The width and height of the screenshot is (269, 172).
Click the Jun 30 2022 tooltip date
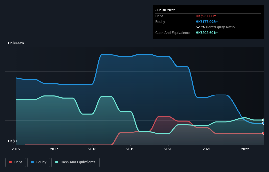pyautogui.click(x=165, y=10)
